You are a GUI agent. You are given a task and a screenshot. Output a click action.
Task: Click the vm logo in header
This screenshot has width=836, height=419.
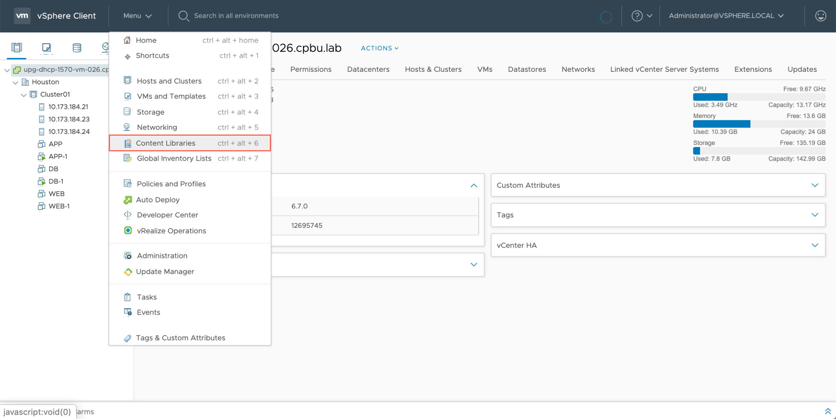tap(22, 16)
